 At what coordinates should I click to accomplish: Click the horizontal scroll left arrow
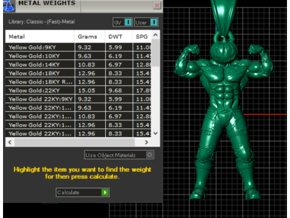point(10,142)
